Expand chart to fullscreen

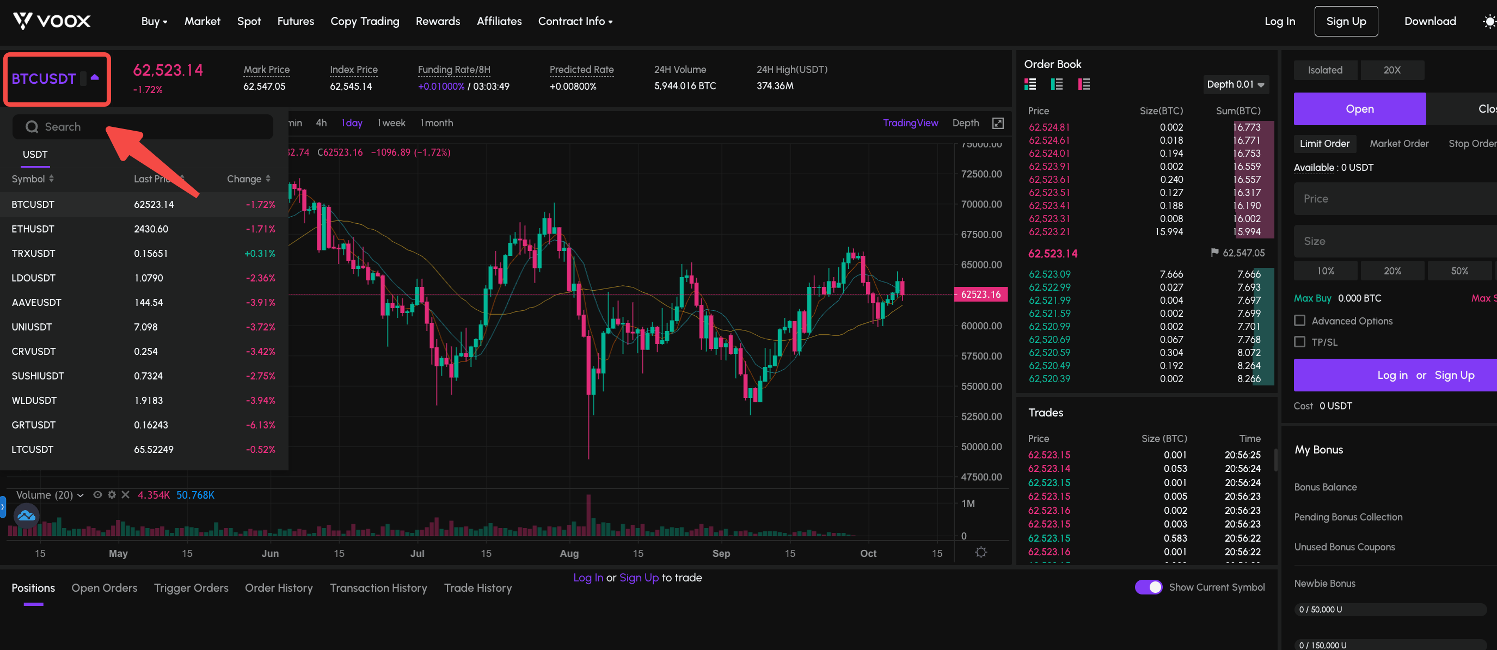tap(998, 123)
